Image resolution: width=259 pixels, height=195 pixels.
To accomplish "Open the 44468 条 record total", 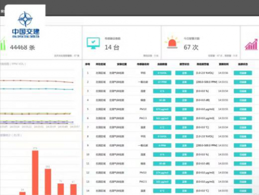I will click(x=22, y=47).
